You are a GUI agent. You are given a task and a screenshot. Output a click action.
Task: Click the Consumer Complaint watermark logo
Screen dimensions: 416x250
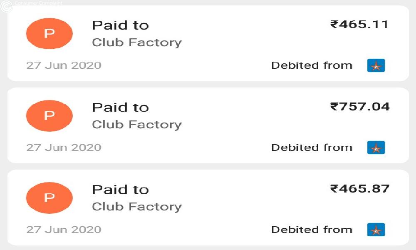(x=6, y=6)
